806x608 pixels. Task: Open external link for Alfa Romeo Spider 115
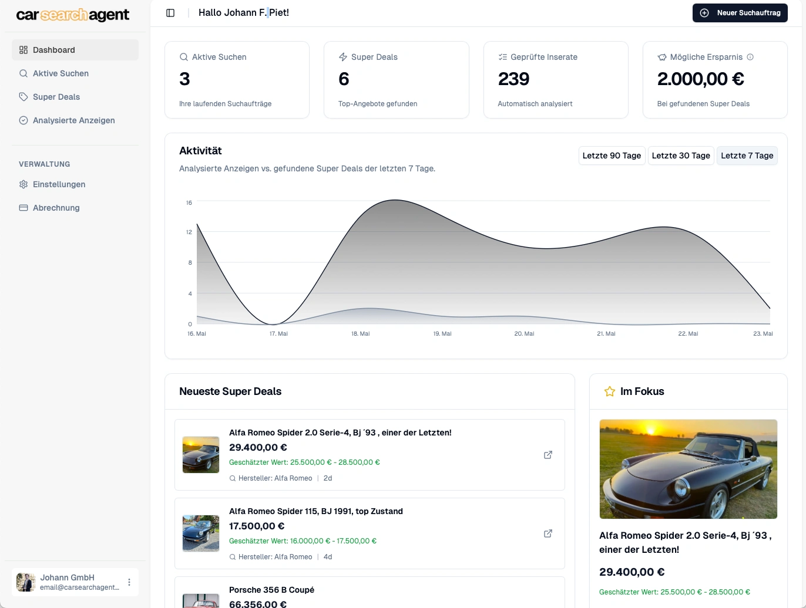click(x=548, y=533)
